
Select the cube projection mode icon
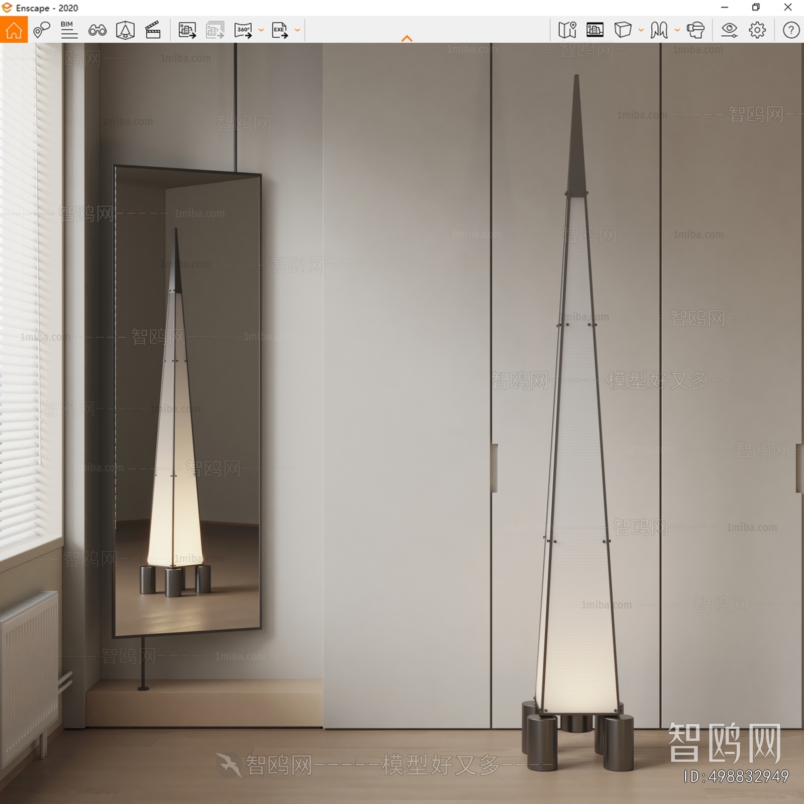tap(623, 30)
